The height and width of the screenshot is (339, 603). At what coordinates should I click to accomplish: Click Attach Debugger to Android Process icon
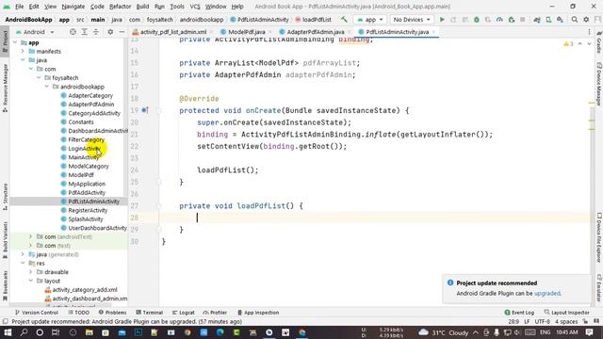click(511, 19)
